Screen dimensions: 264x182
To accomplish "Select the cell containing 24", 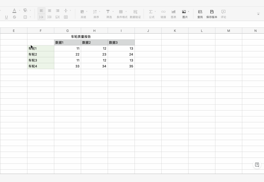I will (x=121, y=54).
